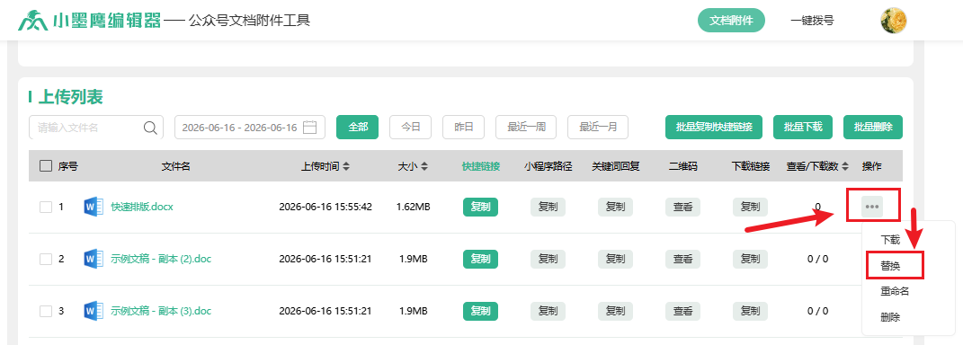Viewport: 963px width, 345px height.
Task: Select the 今日 date filter
Action: 411,127
